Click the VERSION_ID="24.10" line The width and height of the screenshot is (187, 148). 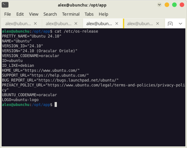(x=23, y=46)
